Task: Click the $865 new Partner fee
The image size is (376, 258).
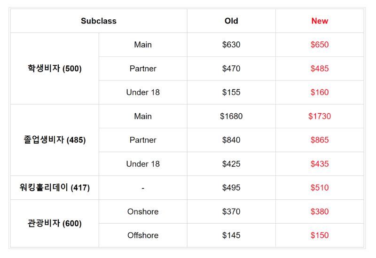Action: pyautogui.click(x=320, y=140)
